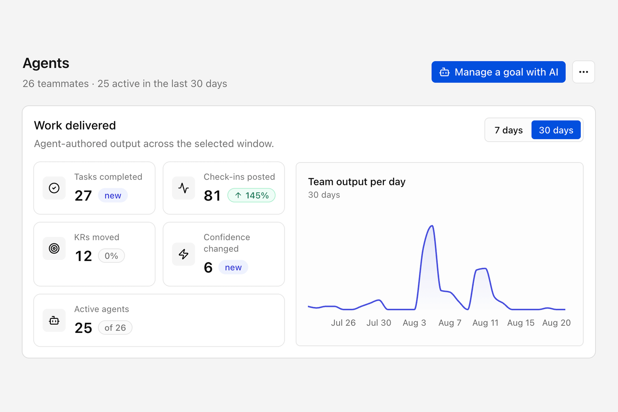Screen dimensions: 618x412
Task: Click the Aug 20 axis label
Action: click(x=556, y=323)
